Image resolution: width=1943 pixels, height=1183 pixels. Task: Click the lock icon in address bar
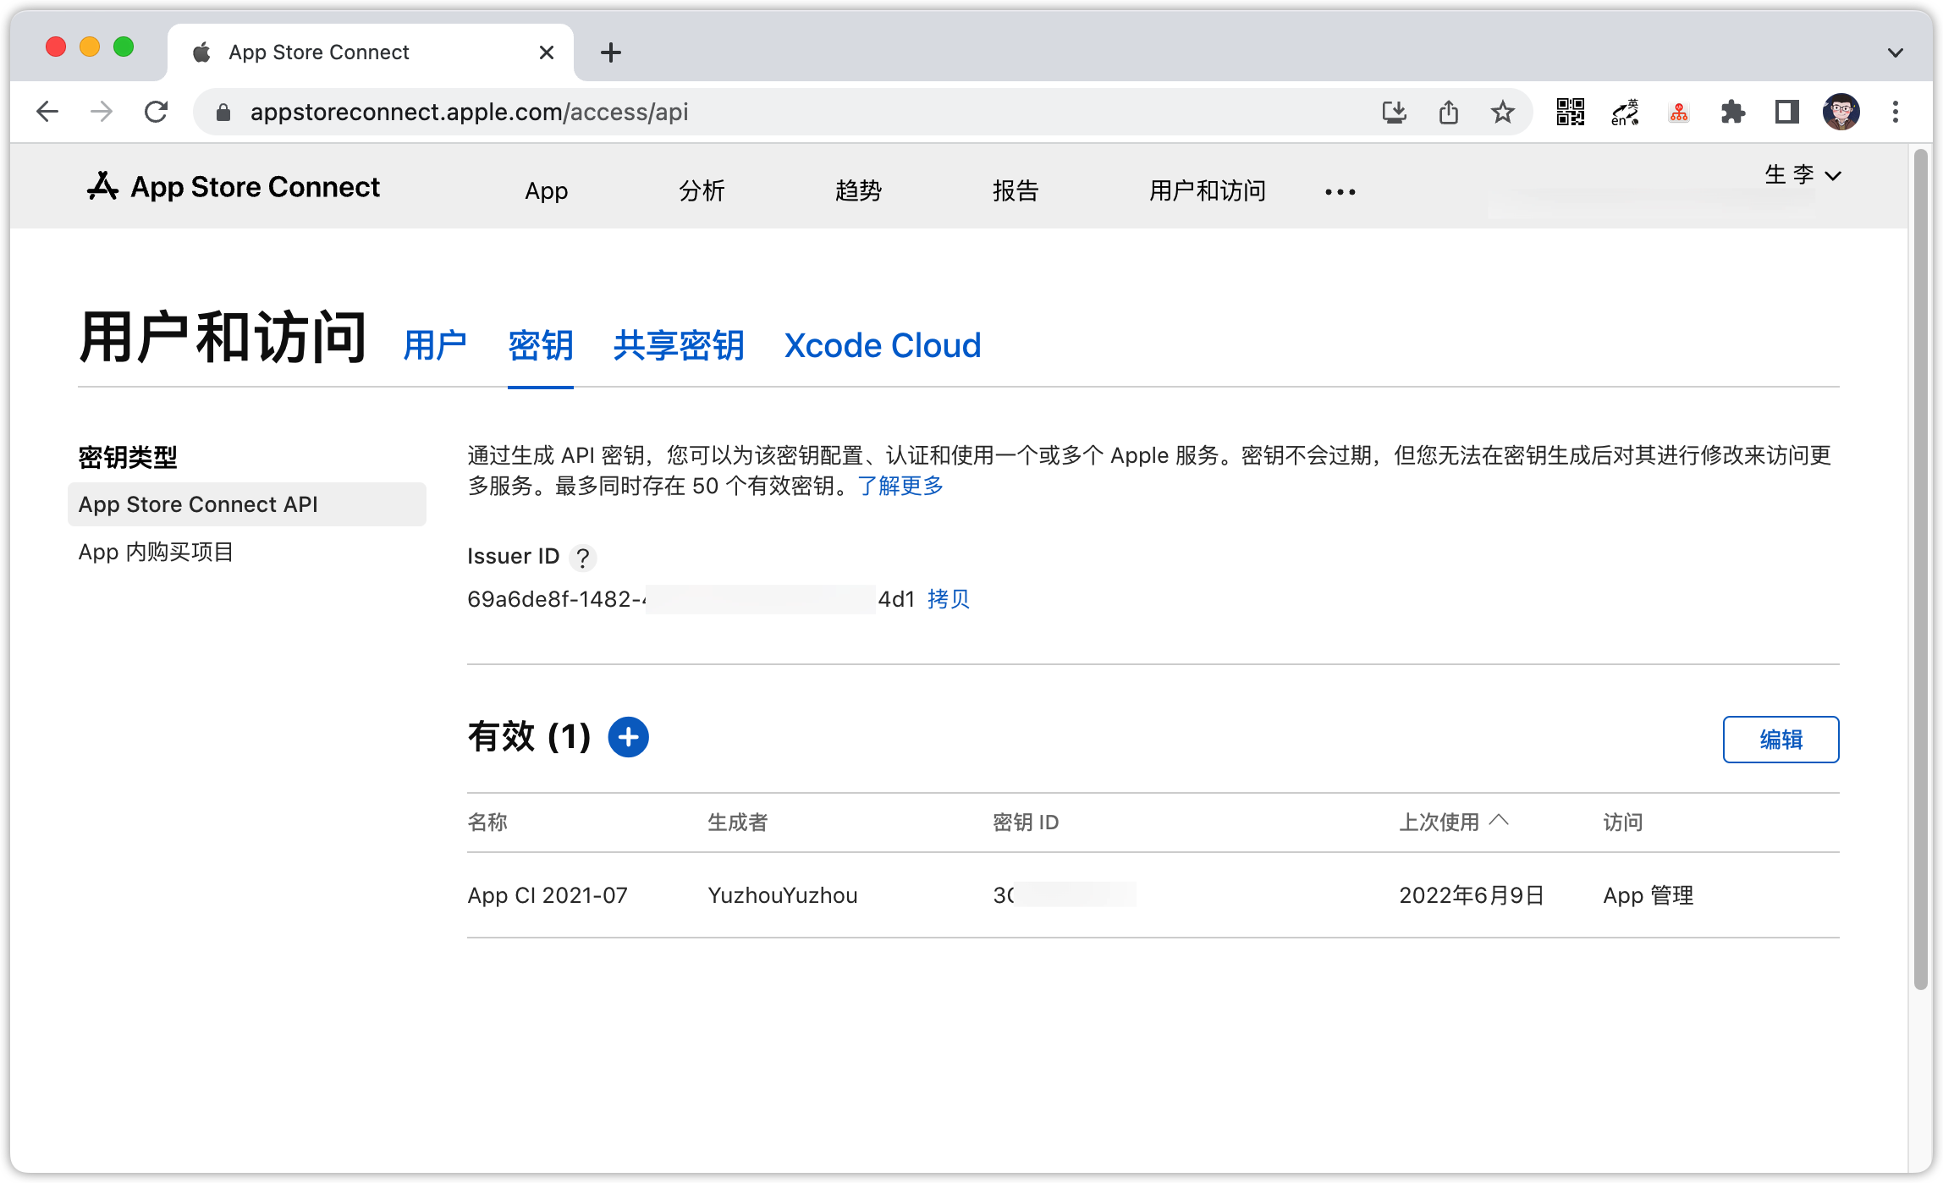(x=223, y=112)
